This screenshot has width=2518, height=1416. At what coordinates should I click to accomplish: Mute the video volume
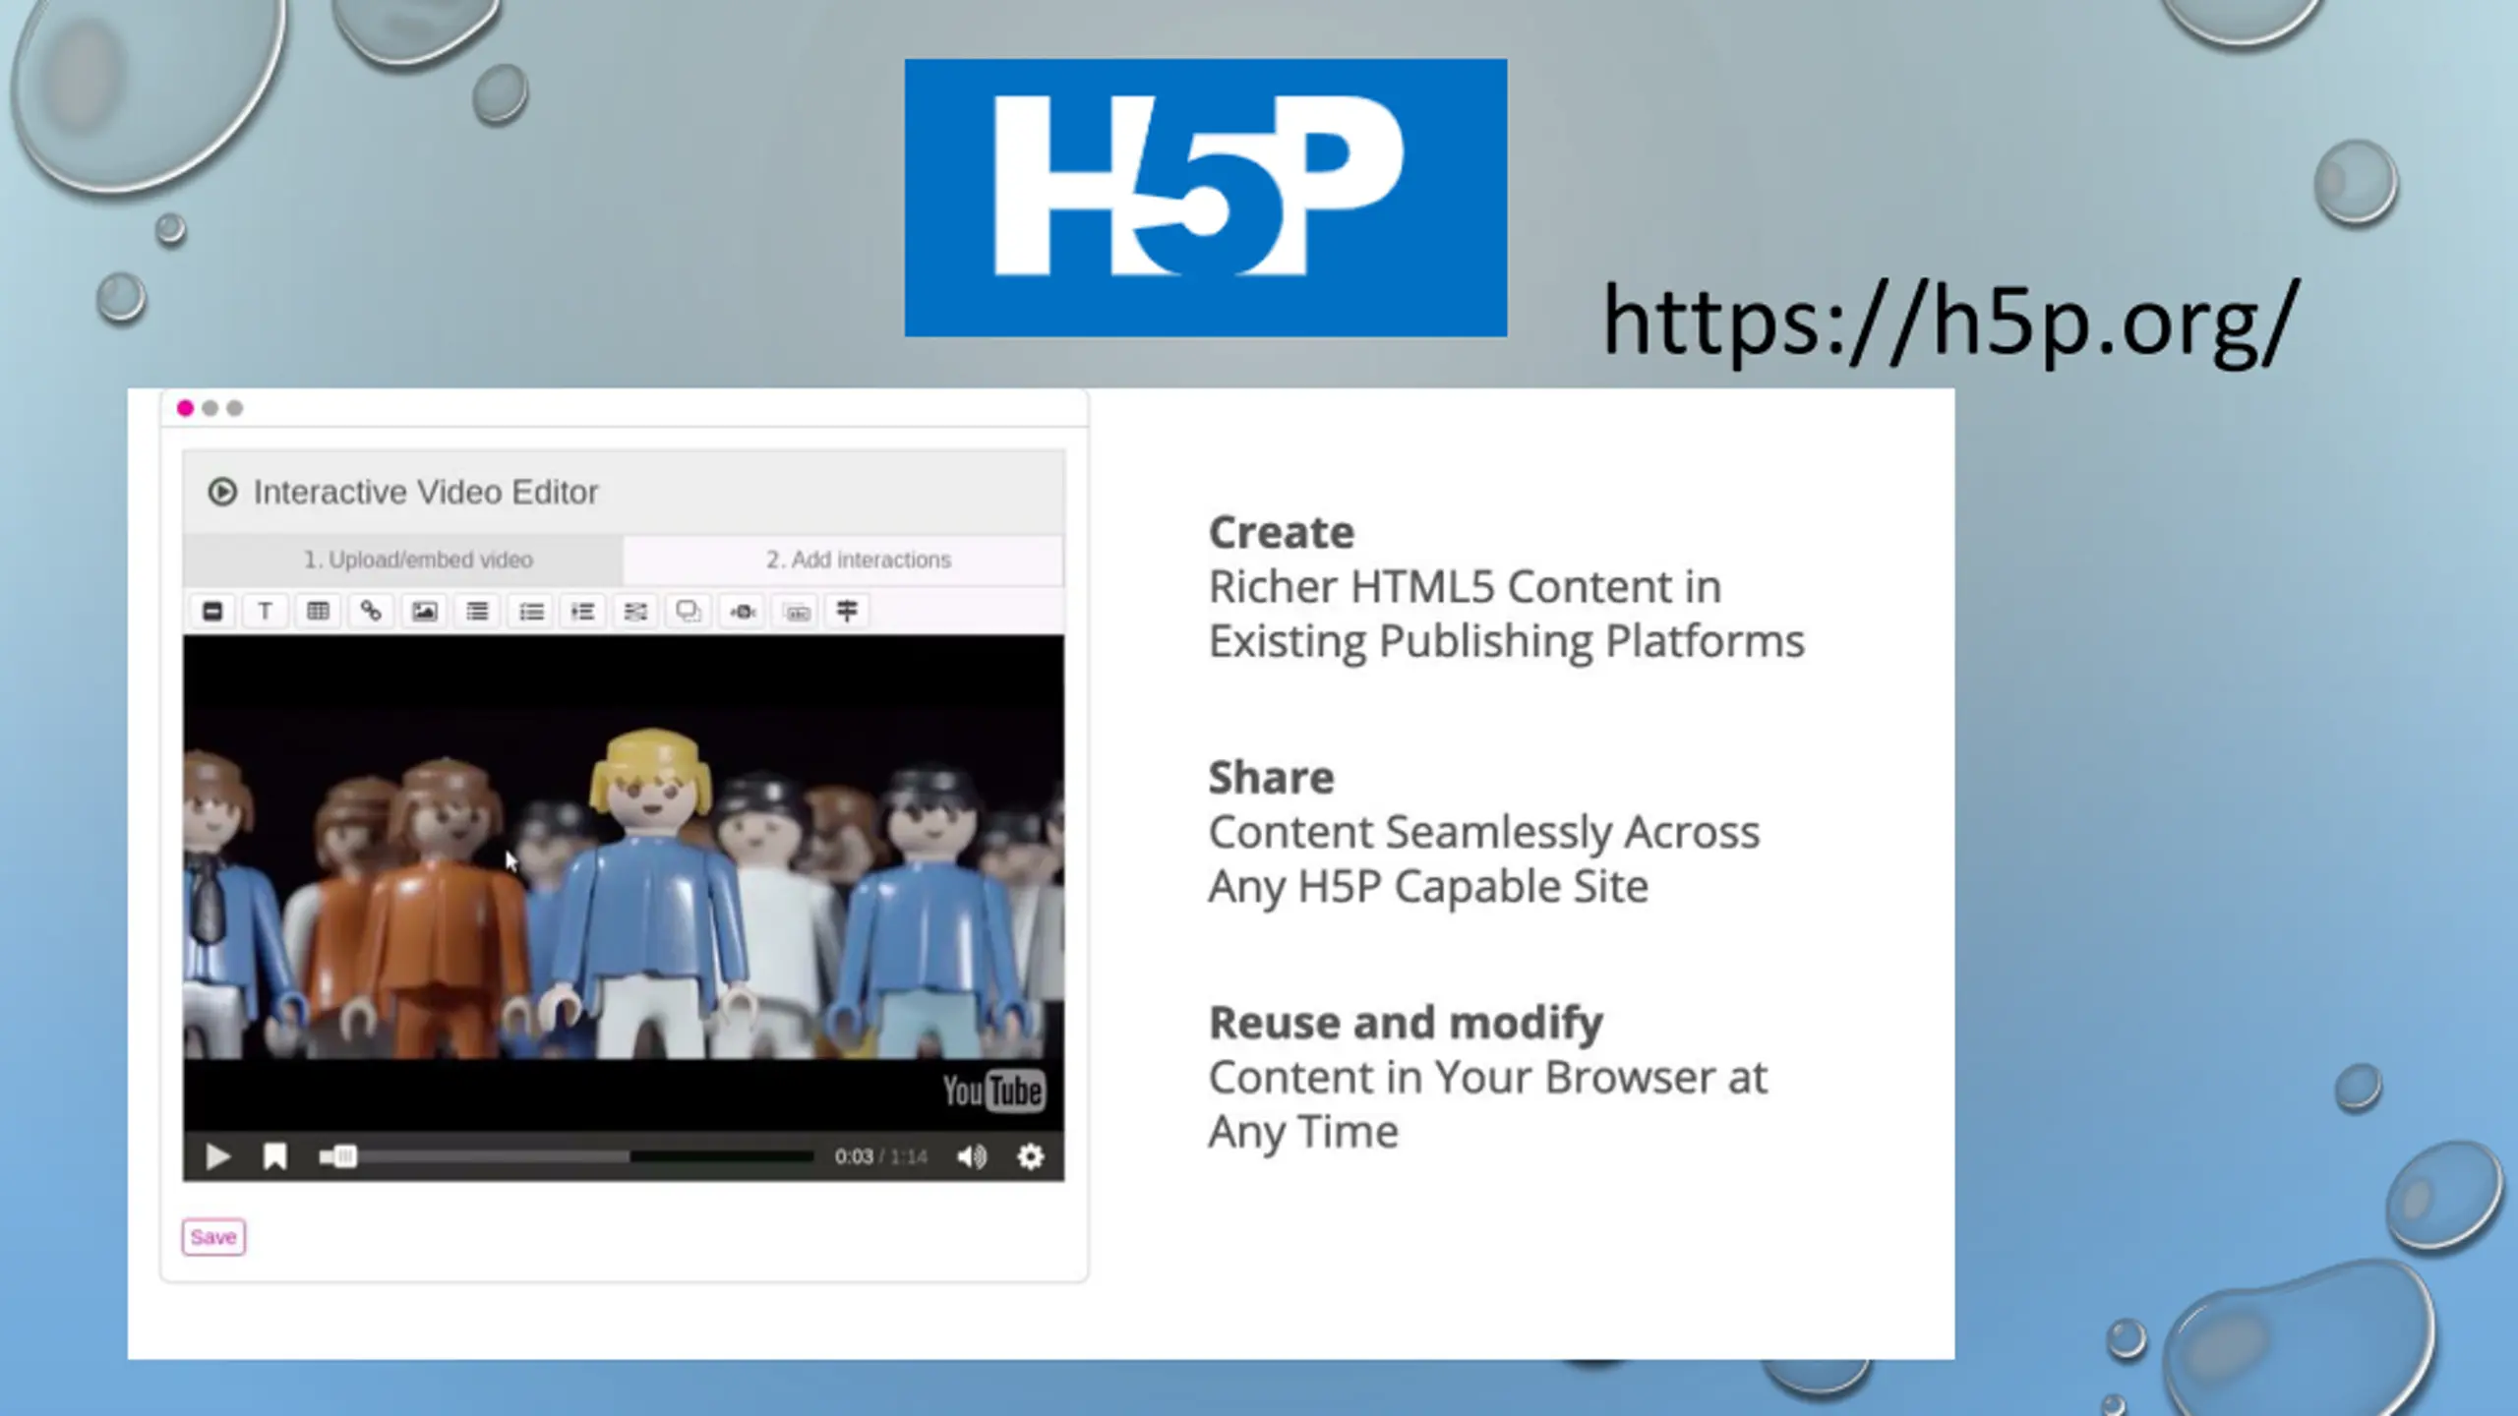tap(972, 1156)
